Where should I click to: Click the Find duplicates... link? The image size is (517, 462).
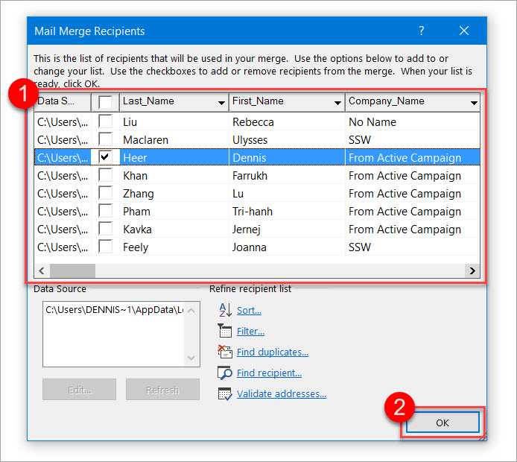272,352
